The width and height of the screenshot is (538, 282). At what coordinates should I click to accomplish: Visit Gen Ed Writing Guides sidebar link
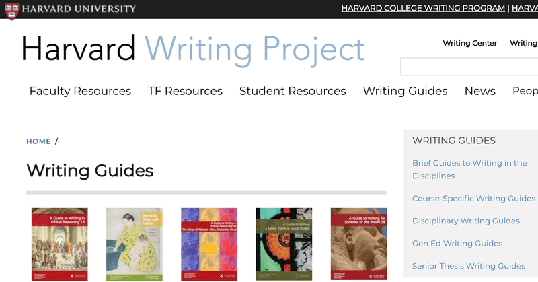(x=457, y=244)
